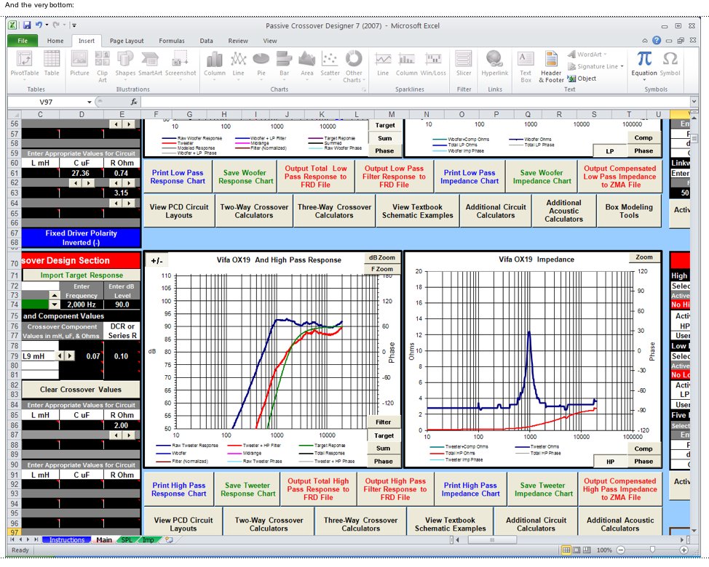Image resolution: width=709 pixels, height=567 pixels.
Task: Click the right spinner arrow next to L9 mH
Action: (70, 355)
